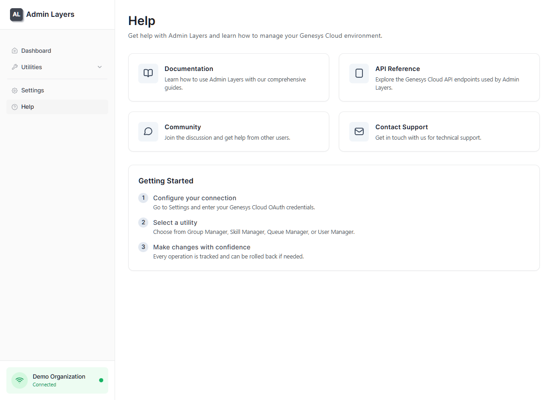Image resolution: width=553 pixels, height=400 pixels.
Task: Click the Community speech bubble icon
Action: click(148, 132)
